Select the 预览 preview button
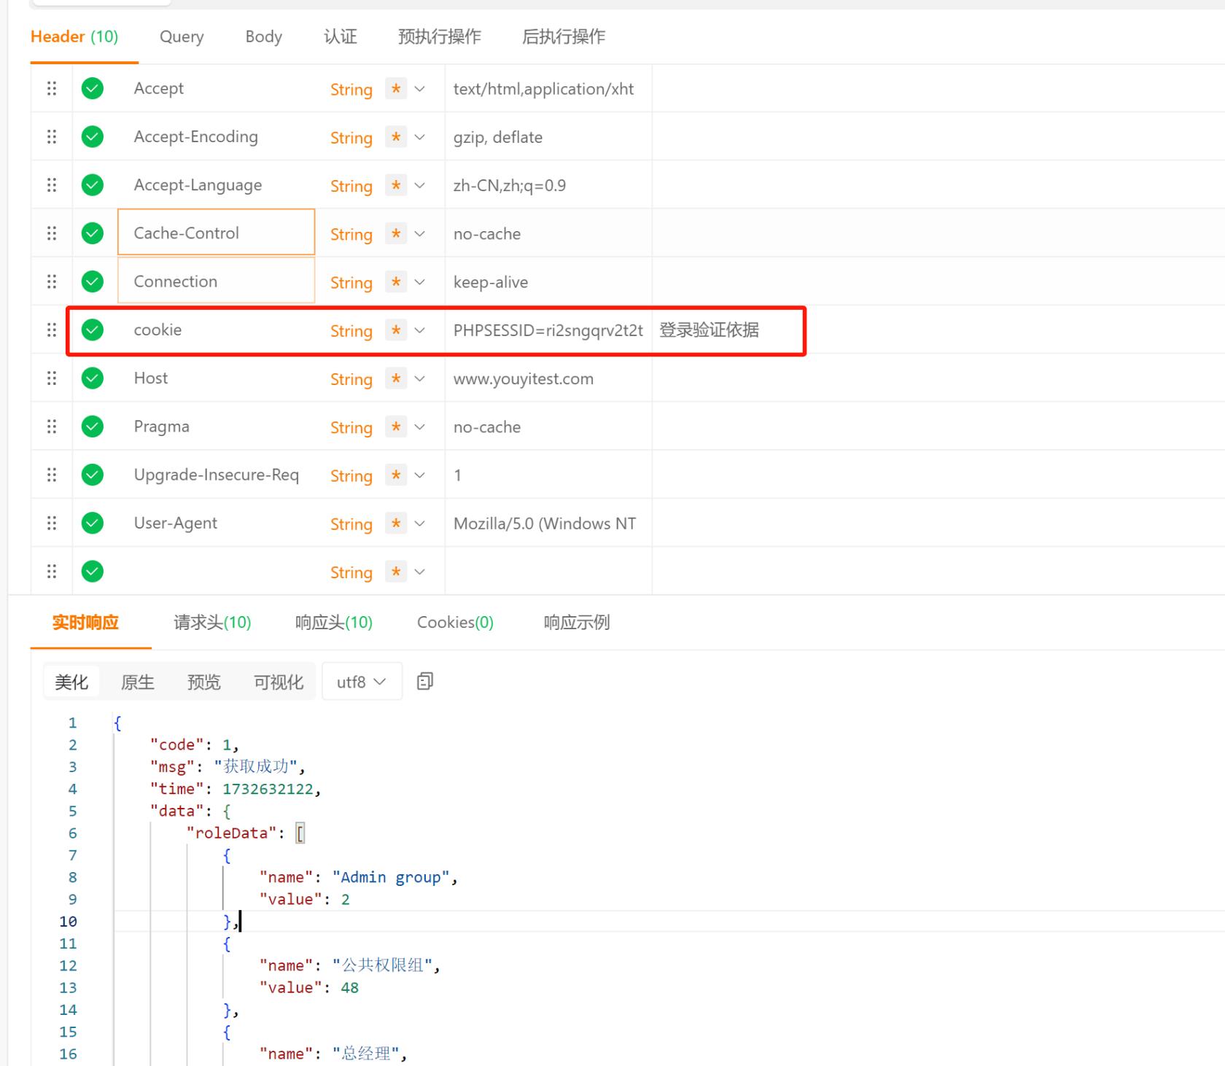The image size is (1225, 1066). click(x=204, y=682)
